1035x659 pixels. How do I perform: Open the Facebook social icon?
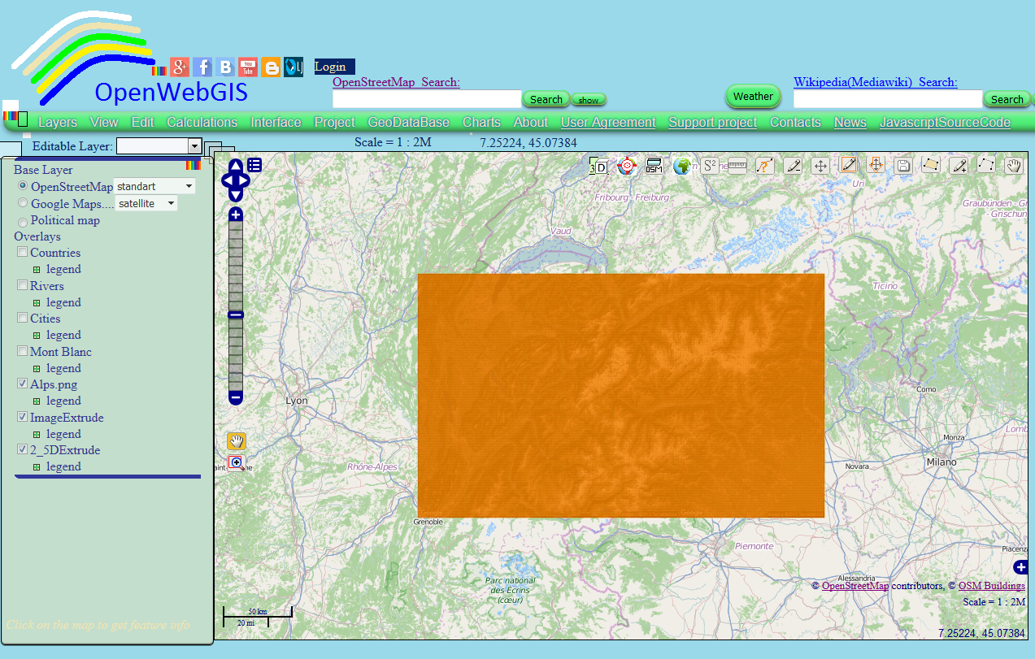tap(202, 67)
